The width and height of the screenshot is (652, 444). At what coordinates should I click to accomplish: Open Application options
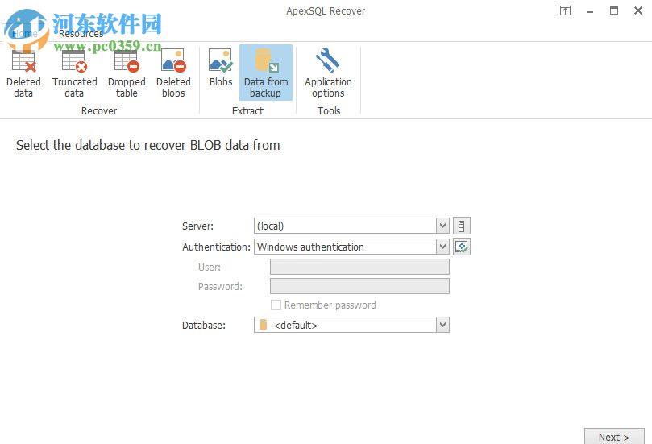pos(328,73)
